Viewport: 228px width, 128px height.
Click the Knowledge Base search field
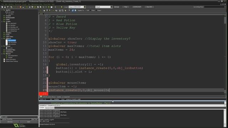click(x=214, y=7)
